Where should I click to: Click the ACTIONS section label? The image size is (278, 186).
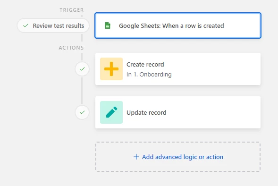[71, 48]
